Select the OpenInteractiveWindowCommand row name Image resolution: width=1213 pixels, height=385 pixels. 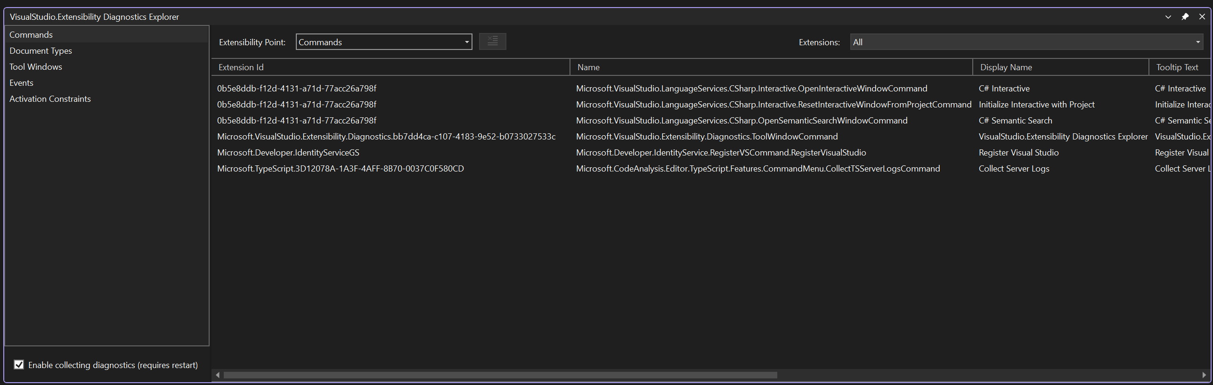(x=751, y=88)
